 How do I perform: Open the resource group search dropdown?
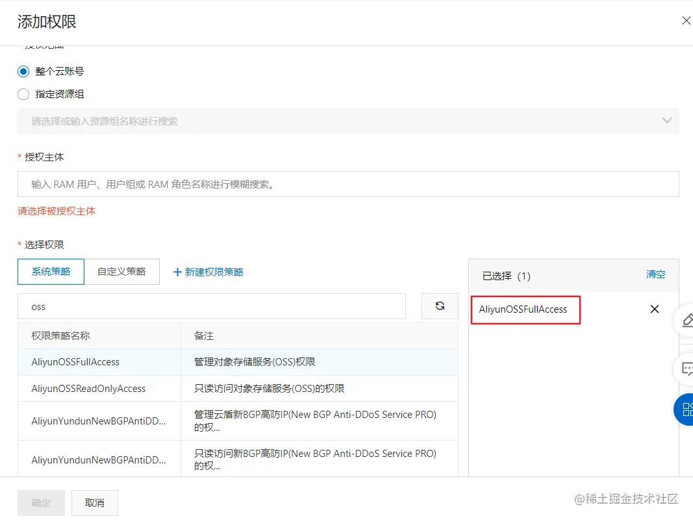pos(348,121)
